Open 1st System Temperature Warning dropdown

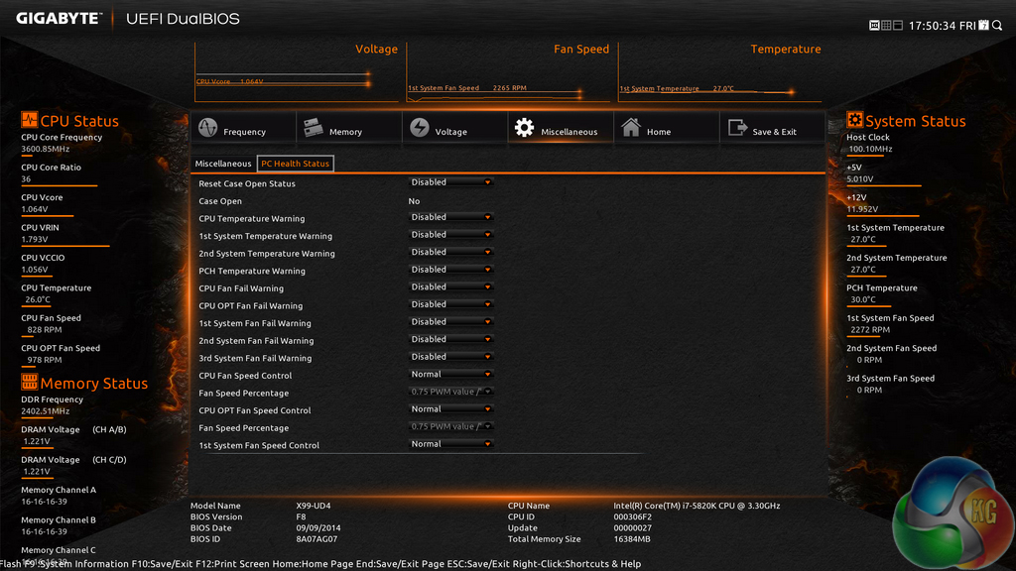451,235
